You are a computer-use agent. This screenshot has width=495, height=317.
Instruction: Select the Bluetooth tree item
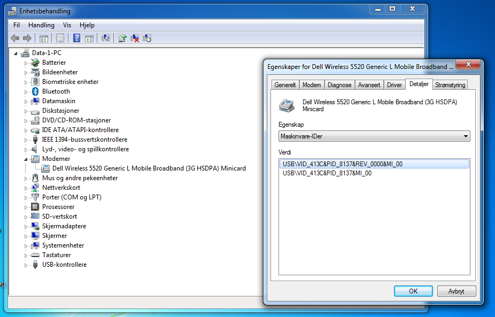(x=56, y=91)
